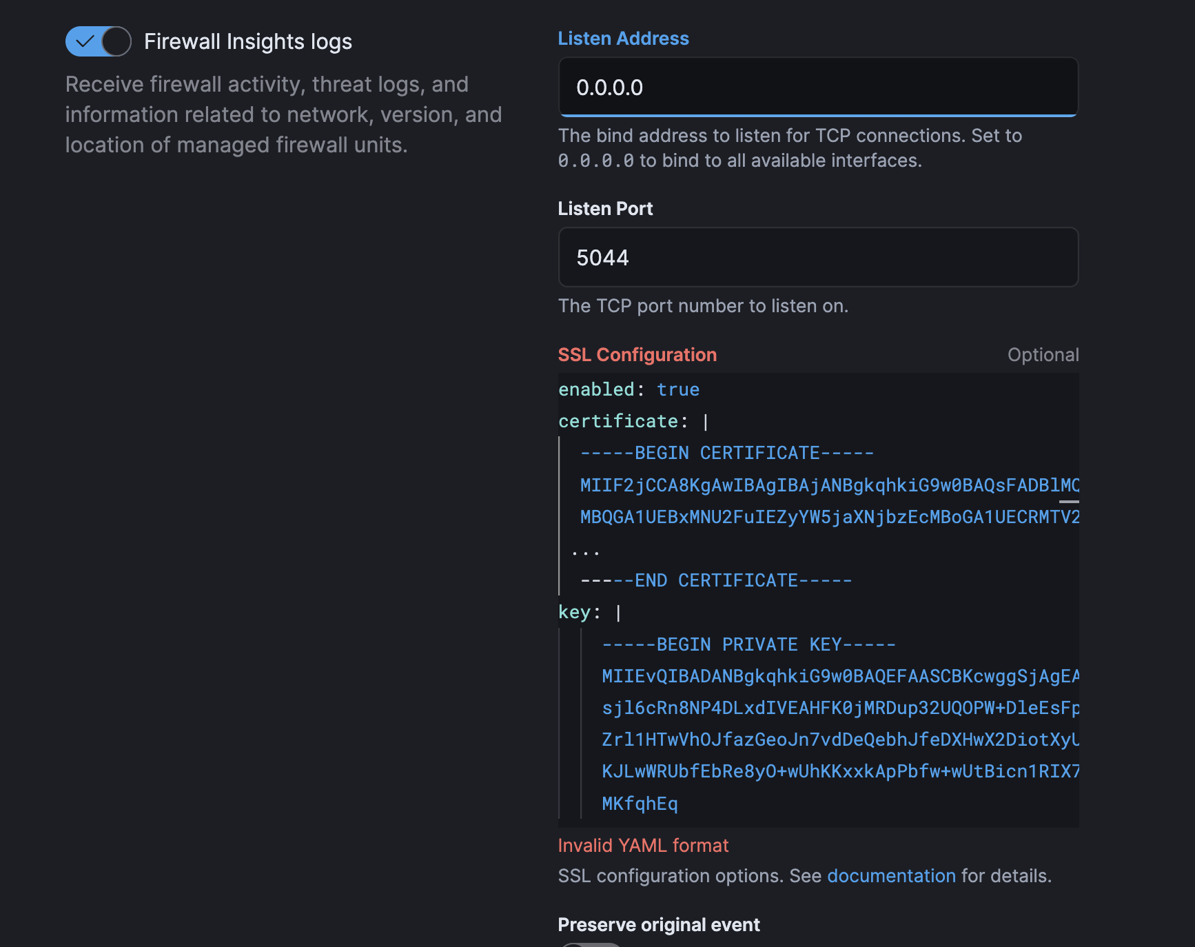Click the last key line 'MKfqhEq'
This screenshot has height=947, width=1195.
click(x=640, y=804)
